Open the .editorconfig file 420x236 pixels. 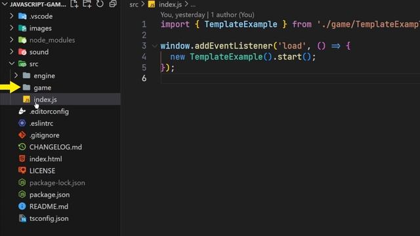click(49, 111)
